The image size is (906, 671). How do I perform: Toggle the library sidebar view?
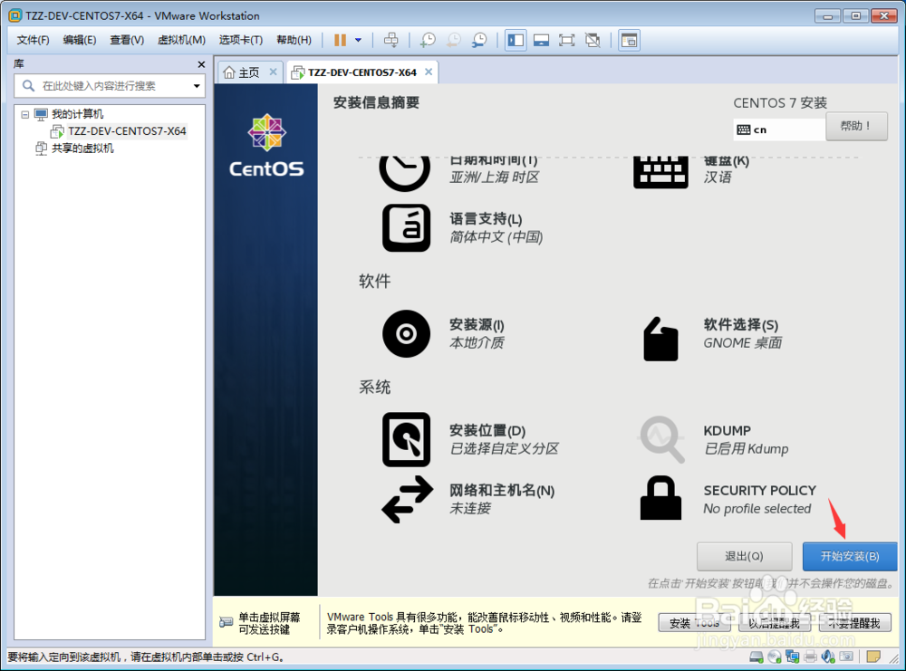pos(516,40)
